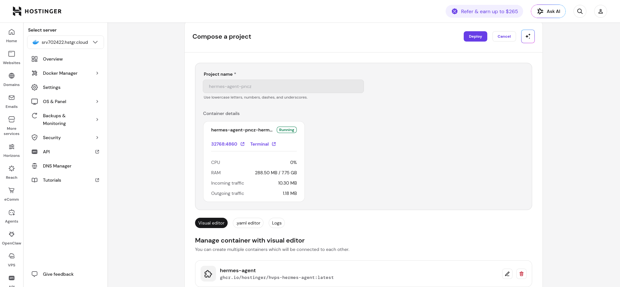Click the Cancel button

coord(504,36)
